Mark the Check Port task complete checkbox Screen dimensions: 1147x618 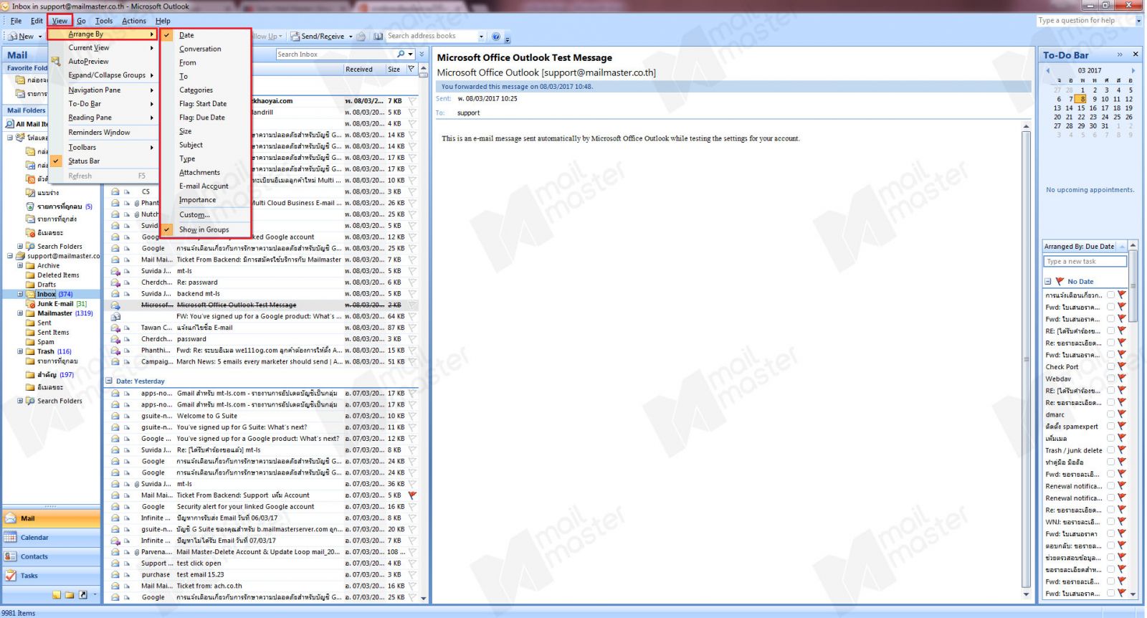1110,366
